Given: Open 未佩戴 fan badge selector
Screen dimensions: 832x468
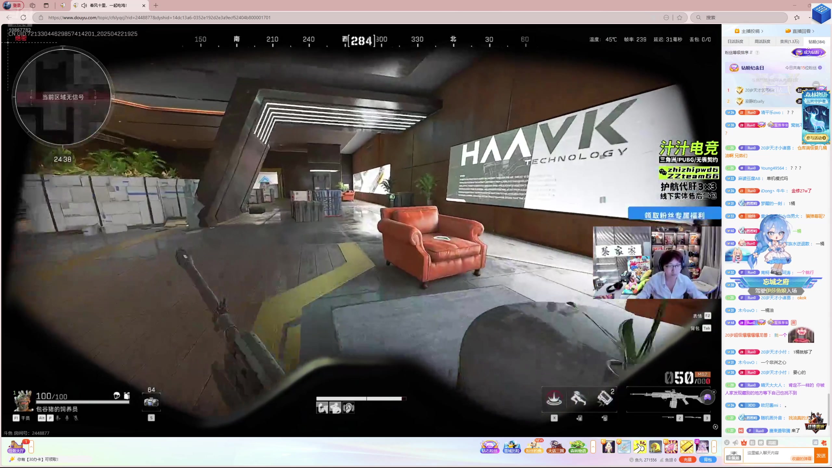Looking at the screenshot, I should (x=734, y=455).
